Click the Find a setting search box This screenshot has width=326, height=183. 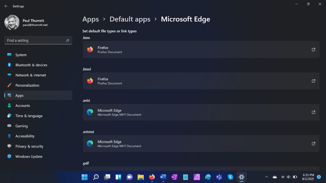tap(35, 41)
